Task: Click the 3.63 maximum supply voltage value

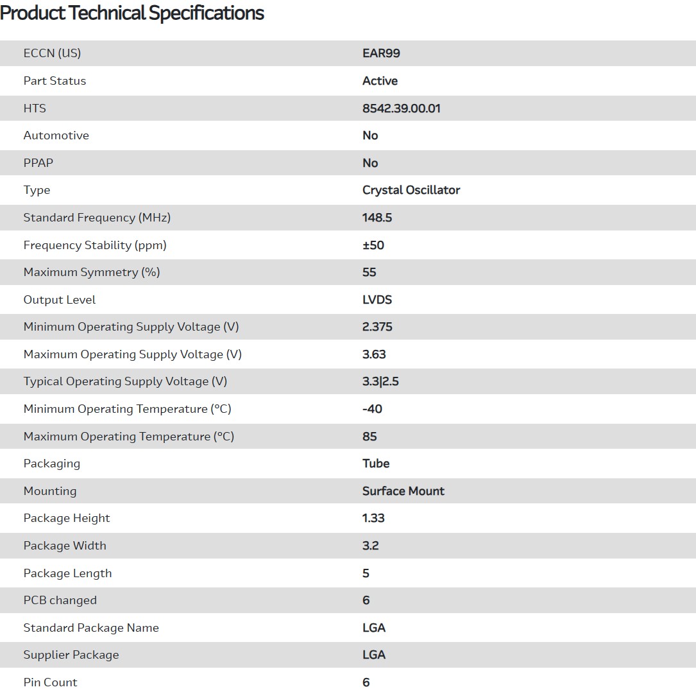Action: tap(374, 354)
